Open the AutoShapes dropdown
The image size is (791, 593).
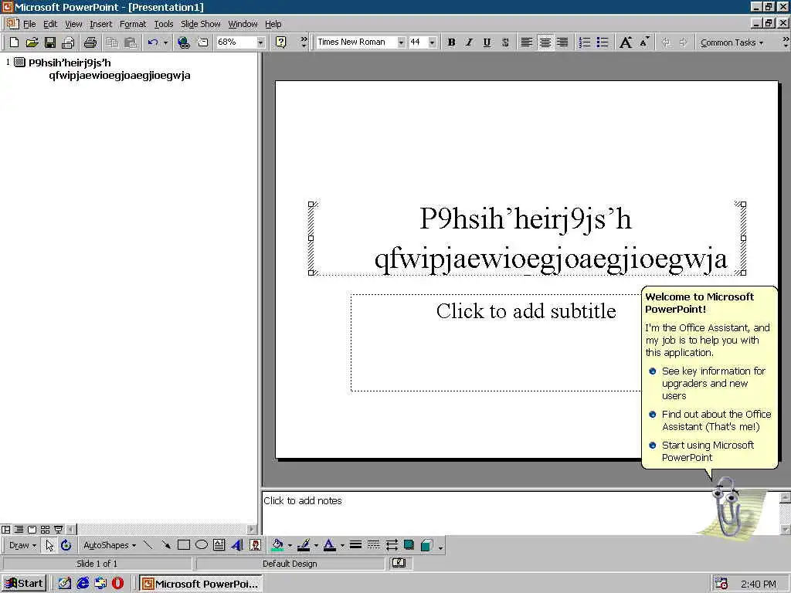(110, 545)
